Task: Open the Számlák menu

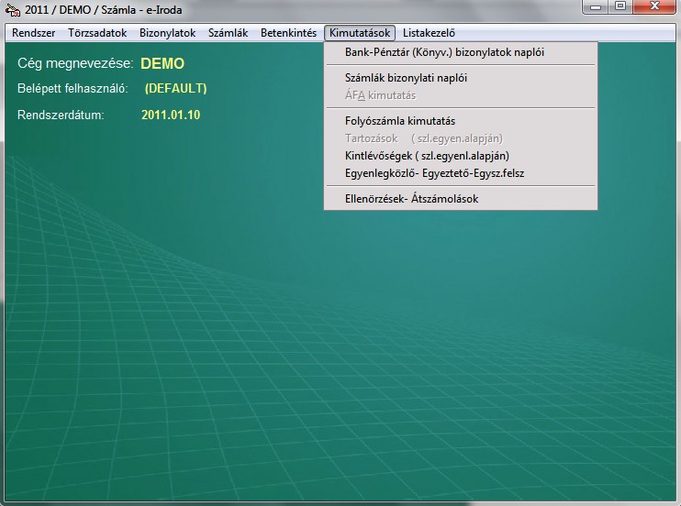Action: [x=228, y=33]
